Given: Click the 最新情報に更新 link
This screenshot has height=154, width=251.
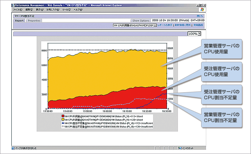Looking at the screenshot, I should (183, 25).
